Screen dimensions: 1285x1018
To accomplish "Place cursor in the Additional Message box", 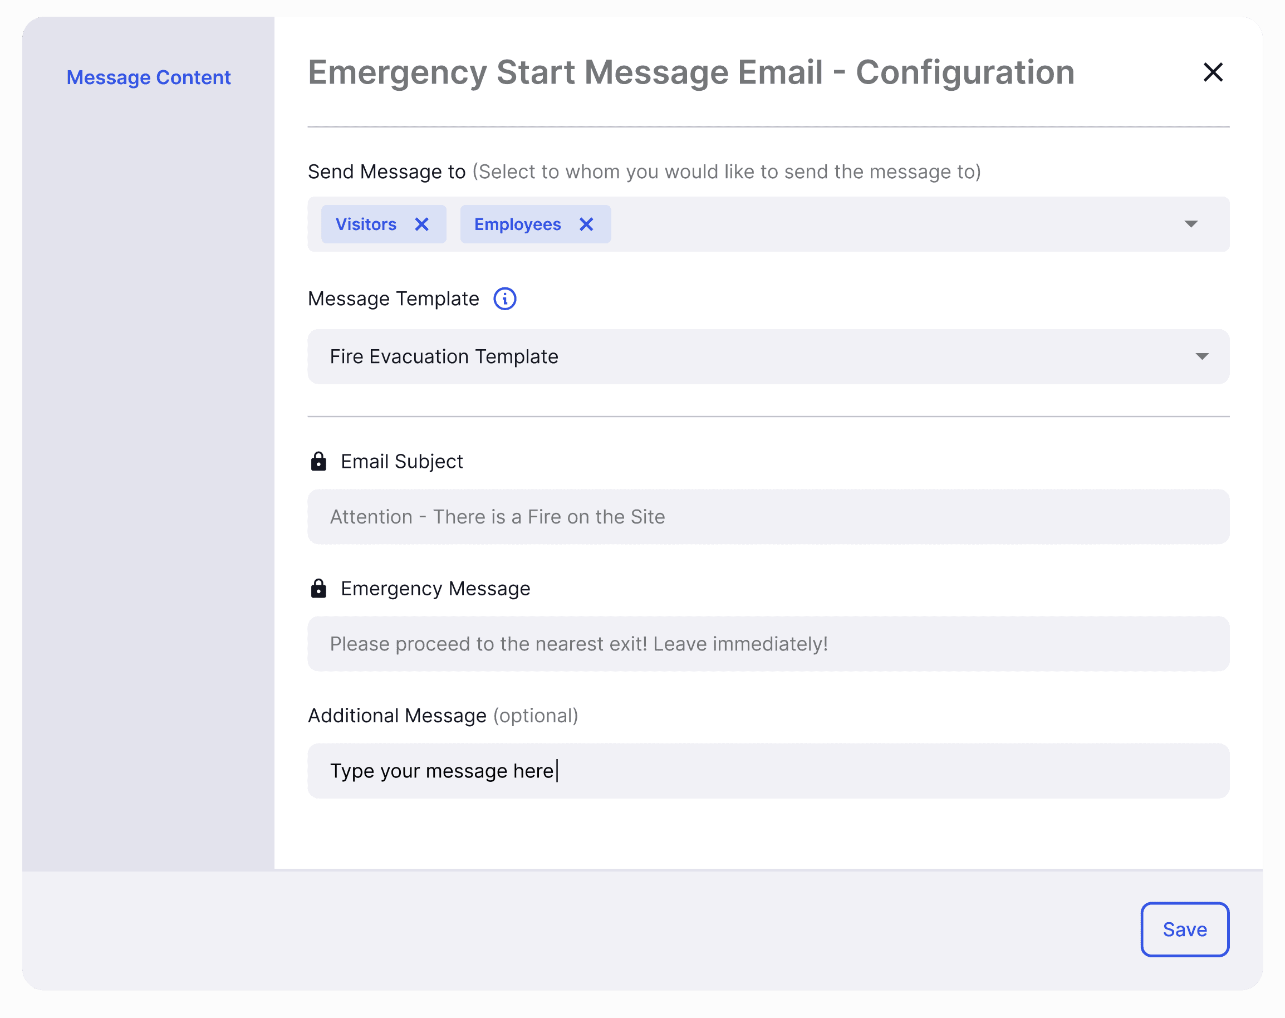I will [767, 770].
